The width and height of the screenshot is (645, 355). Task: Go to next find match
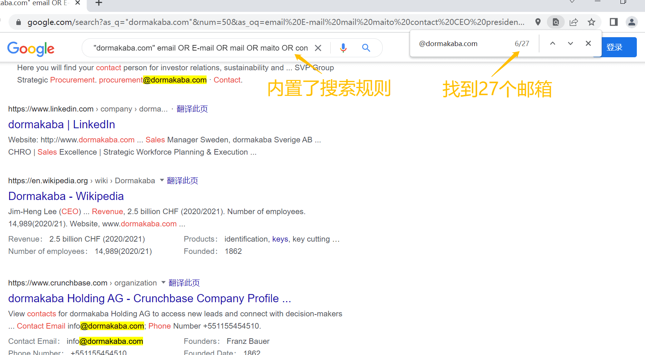[x=570, y=43]
